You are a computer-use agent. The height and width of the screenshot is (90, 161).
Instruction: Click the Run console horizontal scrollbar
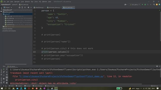click(x=76, y=84)
